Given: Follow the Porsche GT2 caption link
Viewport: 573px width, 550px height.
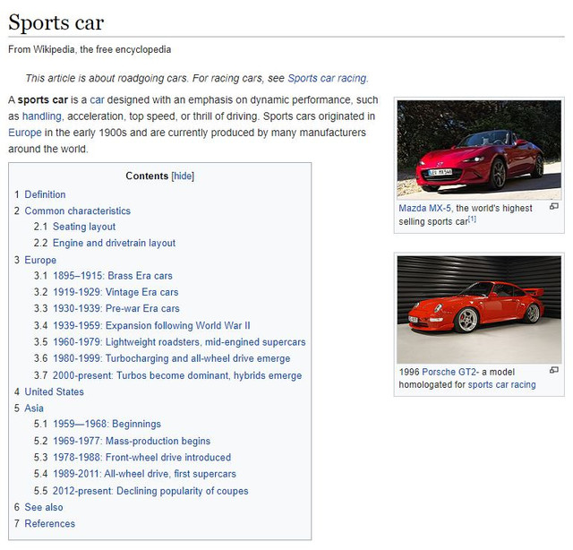Looking at the screenshot, I should pos(449,372).
